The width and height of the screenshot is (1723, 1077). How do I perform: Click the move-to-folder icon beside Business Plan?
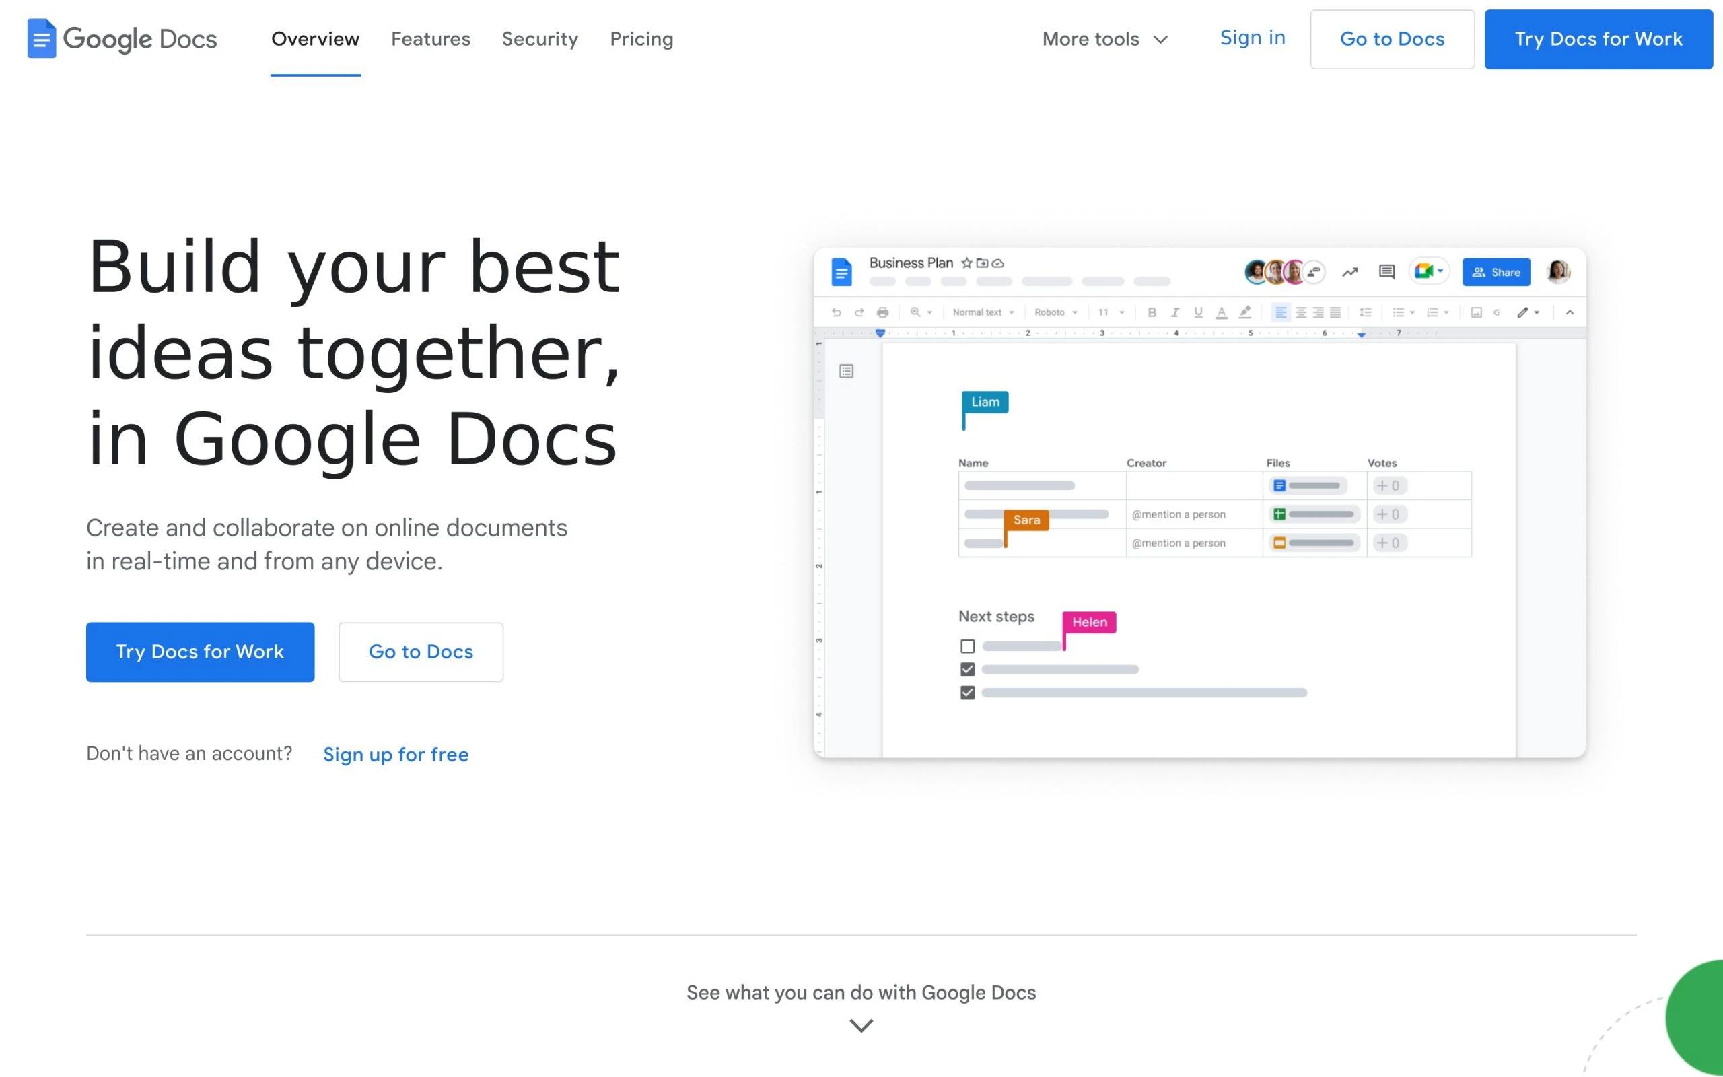point(982,263)
